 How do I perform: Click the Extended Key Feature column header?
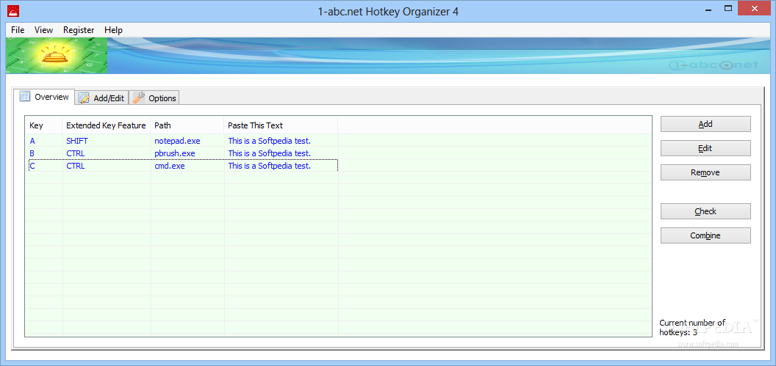(106, 125)
